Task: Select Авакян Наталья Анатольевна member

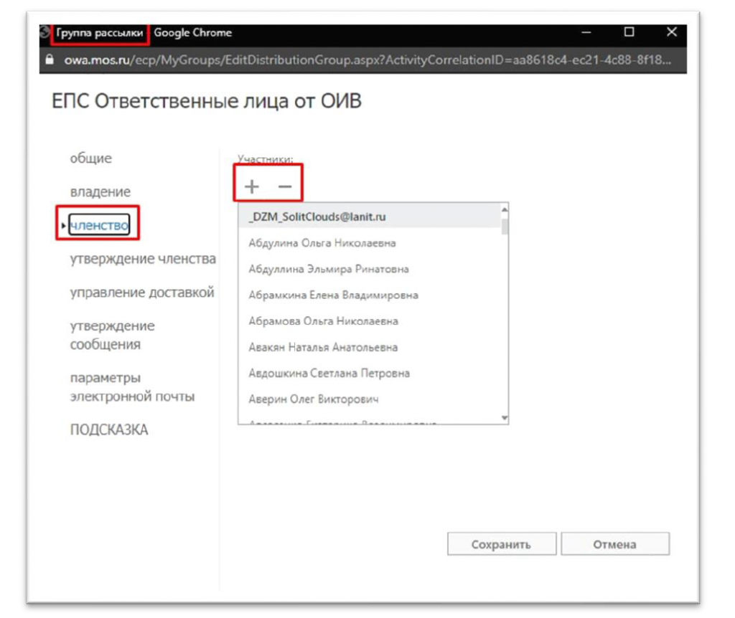Action: tap(322, 347)
